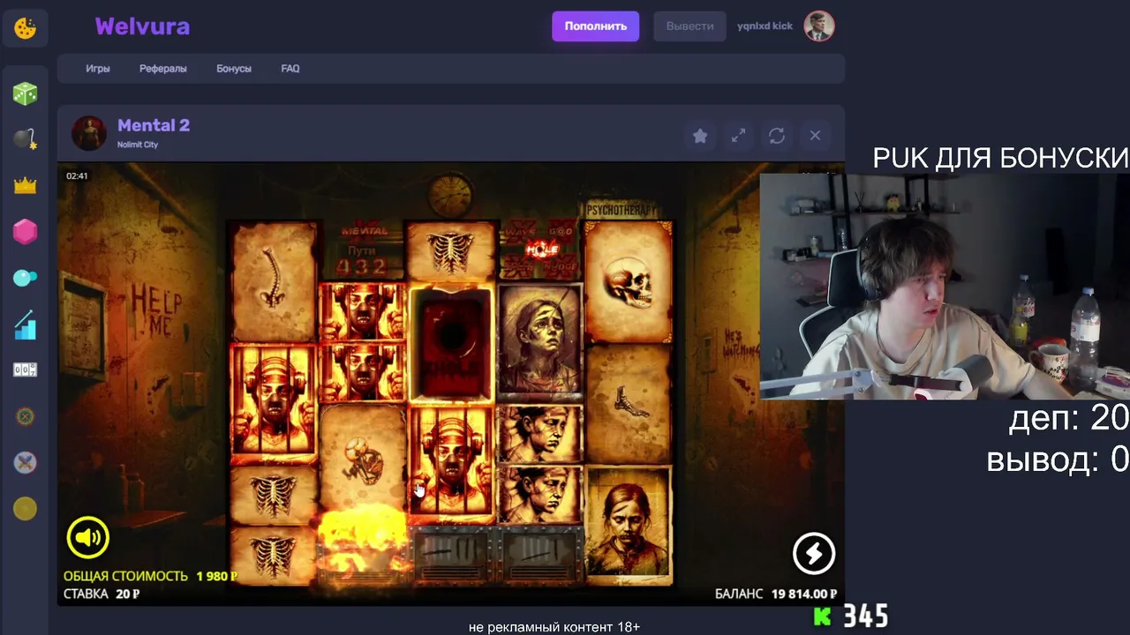1130x635 pixels.
Task: Open the slot counter reels game
Action: click(x=25, y=370)
